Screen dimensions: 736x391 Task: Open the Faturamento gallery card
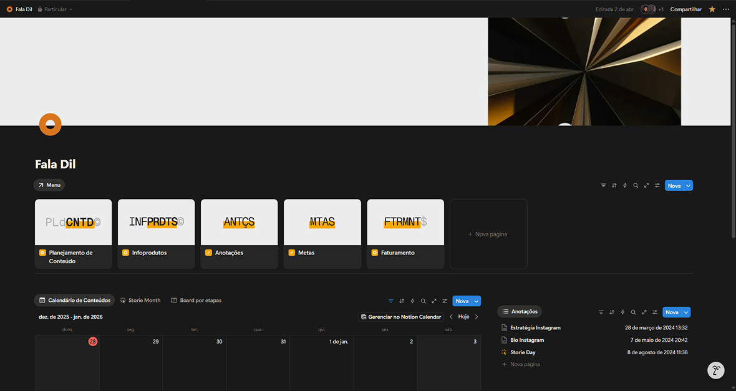coord(405,233)
